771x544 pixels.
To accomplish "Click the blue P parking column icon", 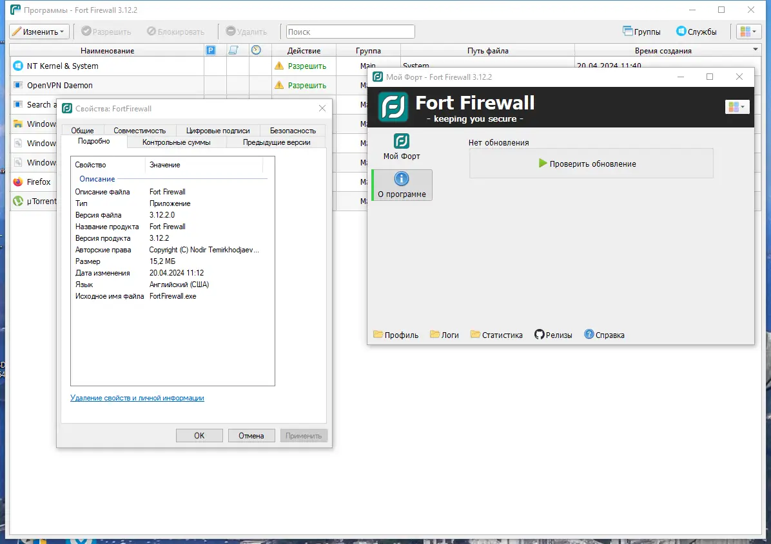I will (x=210, y=50).
